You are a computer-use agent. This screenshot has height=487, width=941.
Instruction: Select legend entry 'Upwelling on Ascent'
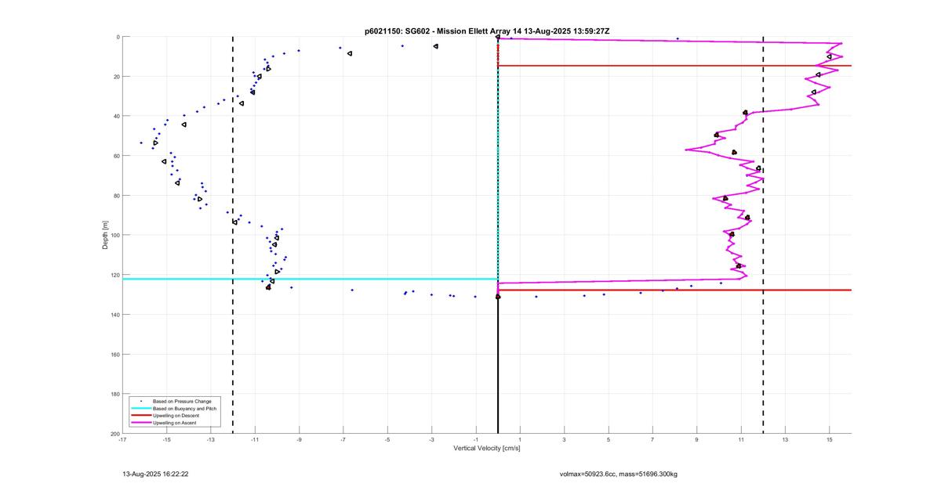pos(174,423)
